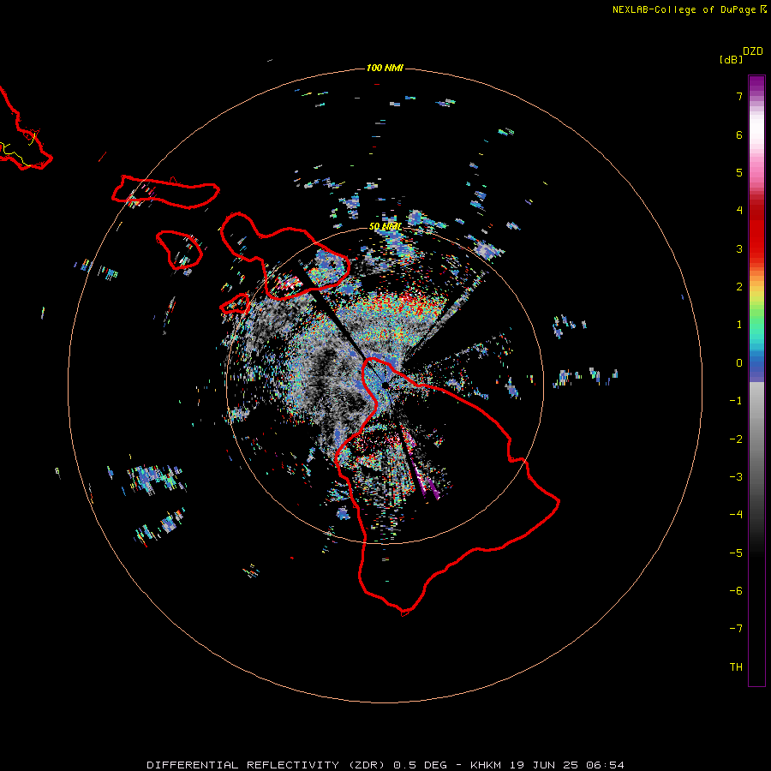The image size is (771, 771).
Task: Click the blue segment of color bar
Action: [756, 367]
